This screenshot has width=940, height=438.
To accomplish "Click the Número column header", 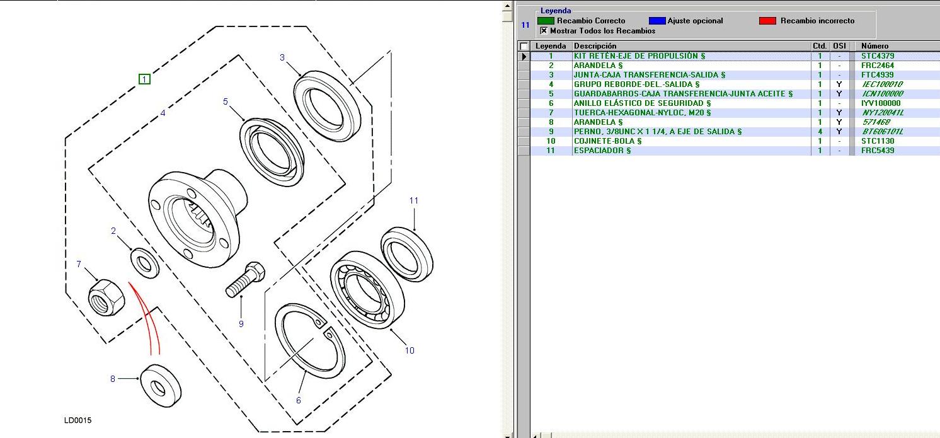I will click(x=874, y=46).
